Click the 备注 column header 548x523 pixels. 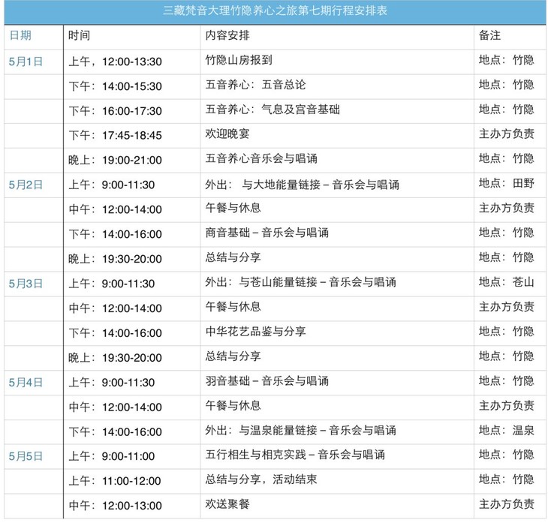pyautogui.click(x=489, y=36)
